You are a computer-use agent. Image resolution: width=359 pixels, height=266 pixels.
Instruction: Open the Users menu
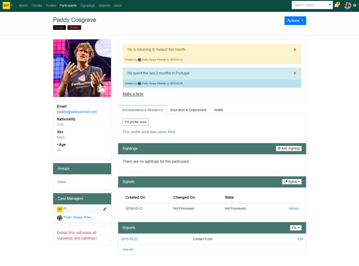point(118,6)
